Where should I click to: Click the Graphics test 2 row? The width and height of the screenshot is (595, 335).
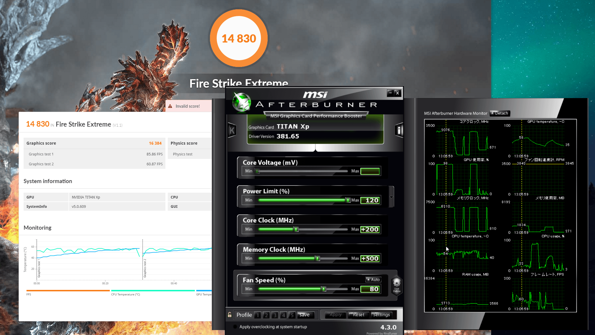click(94, 164)
